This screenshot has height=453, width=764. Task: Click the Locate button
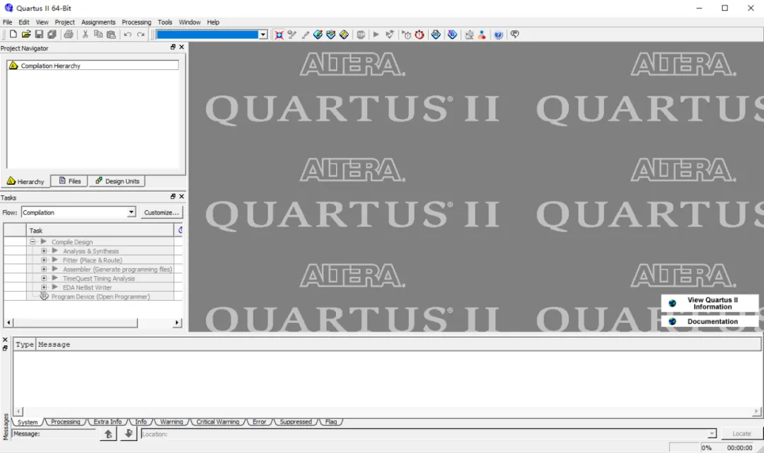click(741, 433)
